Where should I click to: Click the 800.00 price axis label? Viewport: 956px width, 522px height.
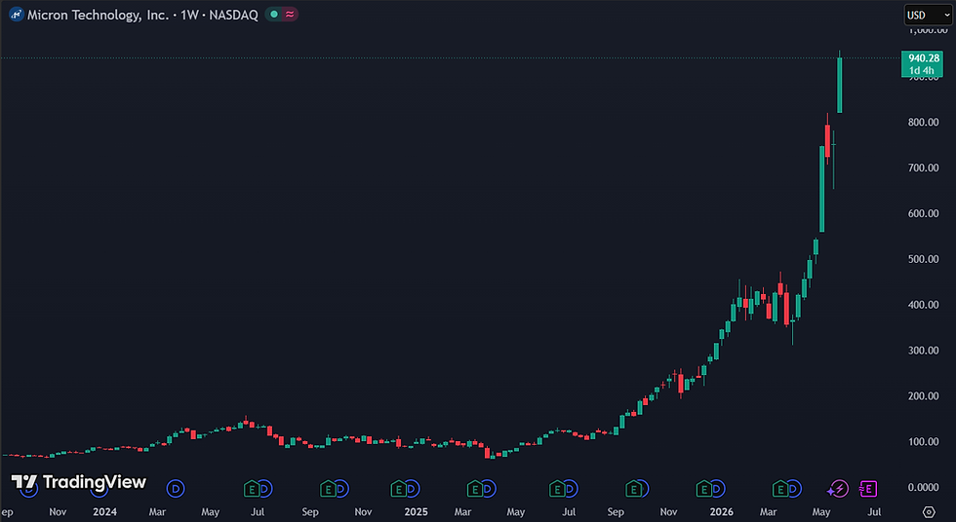click(x=923, y=122)
